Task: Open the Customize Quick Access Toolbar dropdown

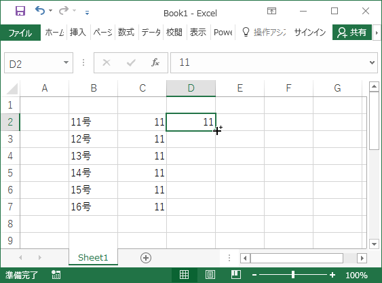Action: pyautogui.click(x=88, y=13)
